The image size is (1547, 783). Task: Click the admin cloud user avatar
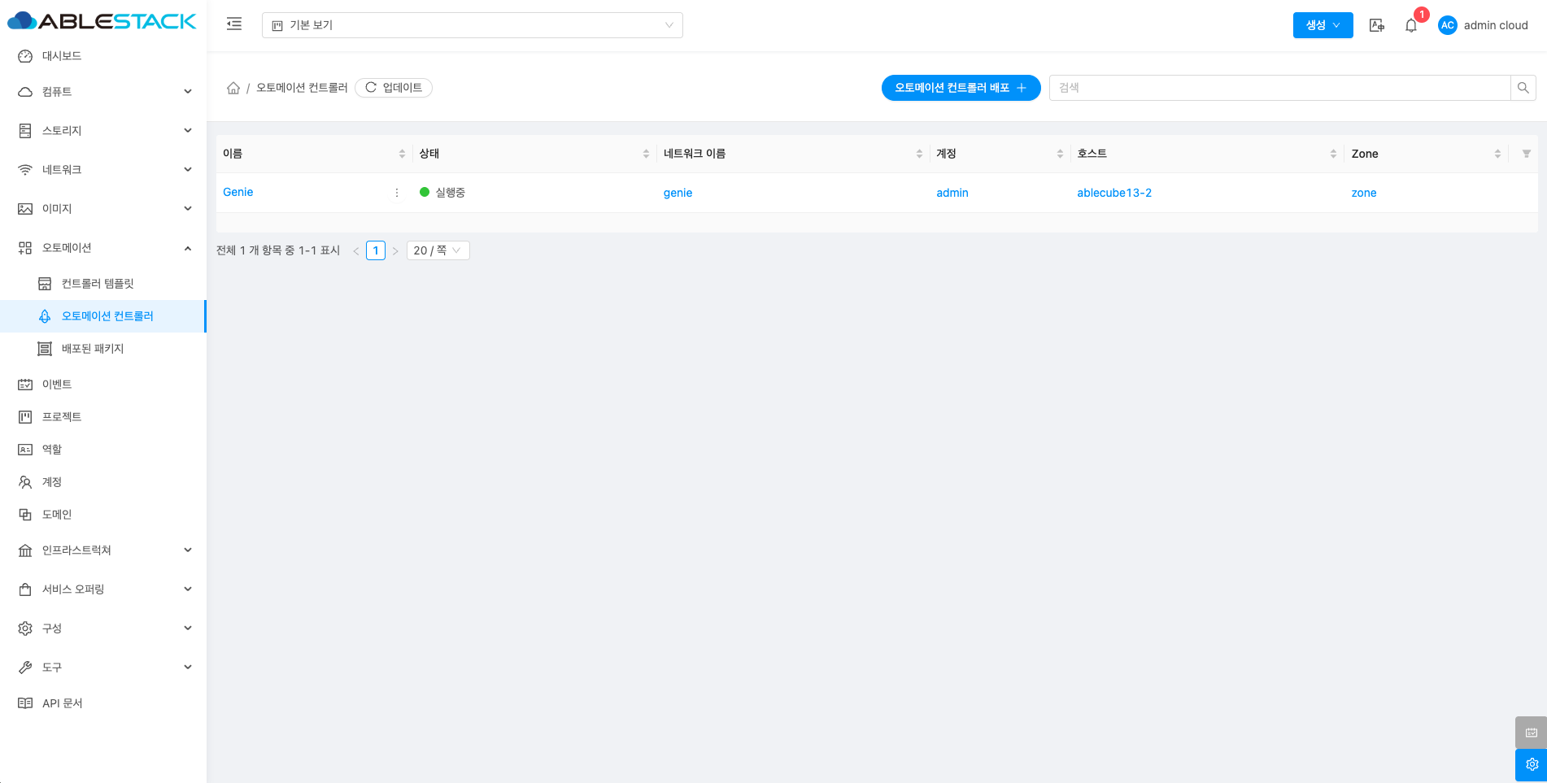point(1447,25)
